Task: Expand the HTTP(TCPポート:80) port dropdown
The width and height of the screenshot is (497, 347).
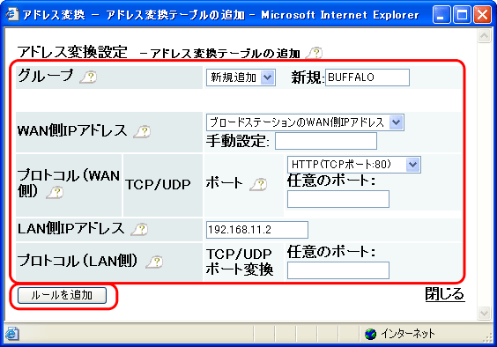Action: tap(354, 165)
